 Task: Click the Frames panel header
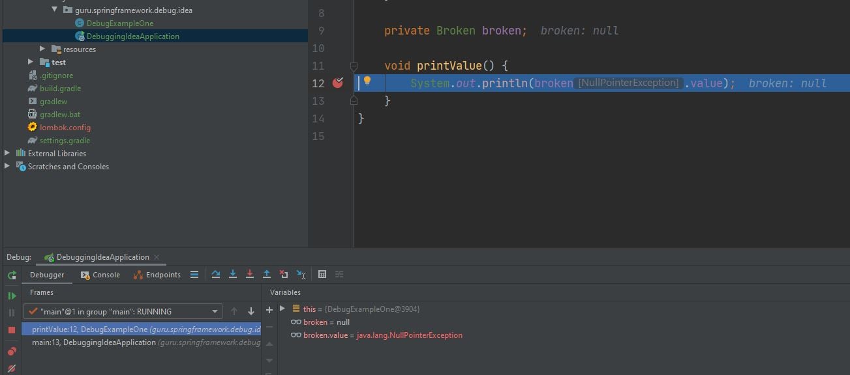(x=42, y=293)
